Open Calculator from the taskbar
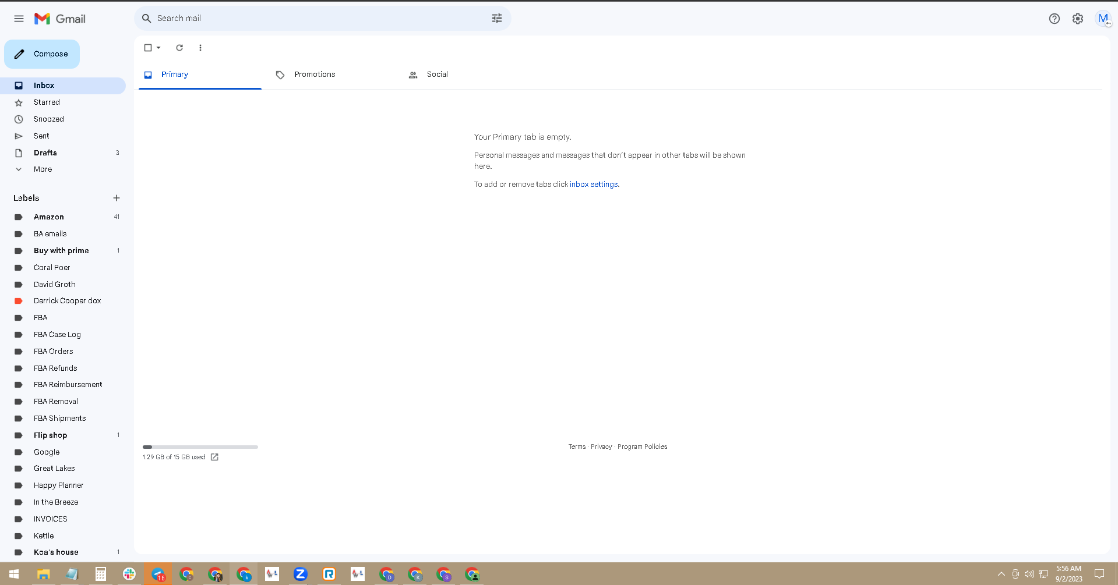Viewport: 1118px width, 585px height. [100, 574]
